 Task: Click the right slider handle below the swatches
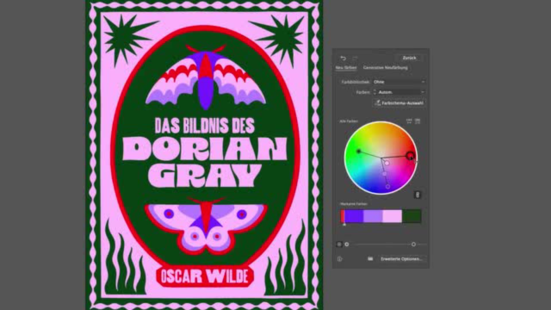coord(414,244)
